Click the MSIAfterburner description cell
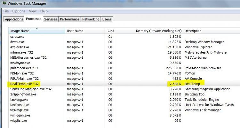 tap(196, 57)
